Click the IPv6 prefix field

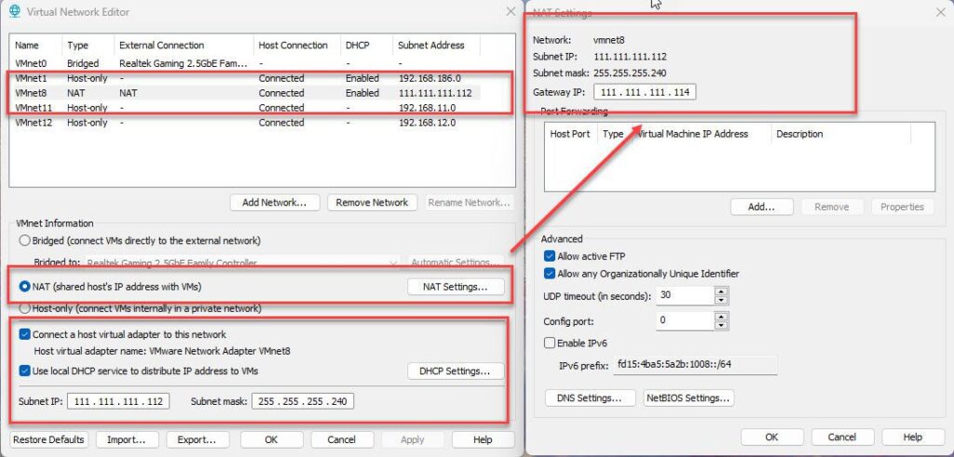click(695, 366)
